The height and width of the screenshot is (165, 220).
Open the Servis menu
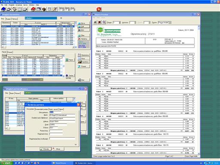[25, 5]
